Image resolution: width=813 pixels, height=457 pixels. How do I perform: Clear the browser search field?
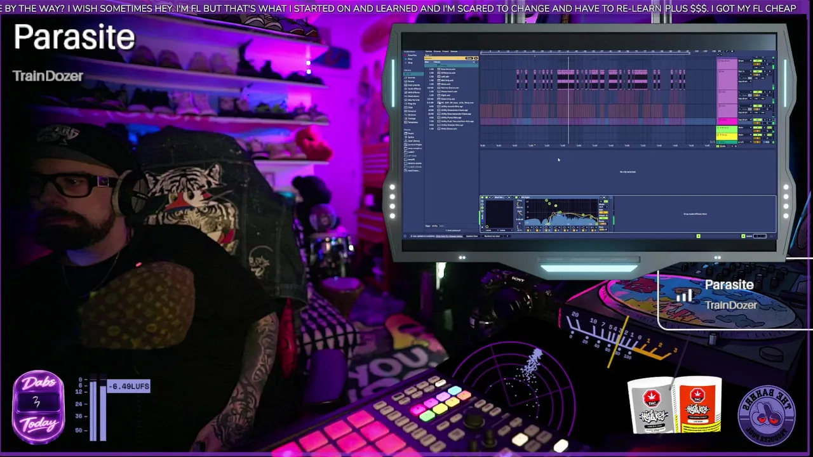point(469,58)
